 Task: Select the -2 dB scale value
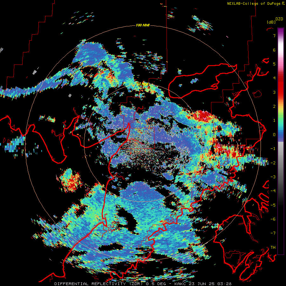pos(273,163)
